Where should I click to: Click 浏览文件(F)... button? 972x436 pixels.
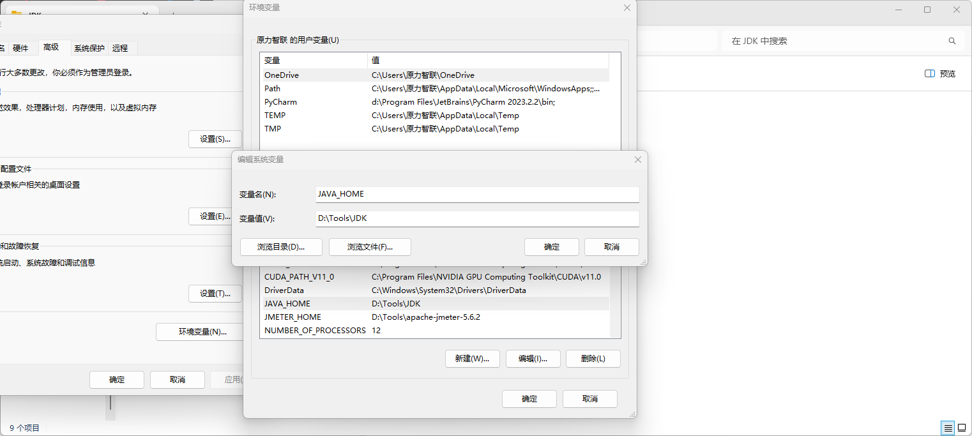click(370, 247)
